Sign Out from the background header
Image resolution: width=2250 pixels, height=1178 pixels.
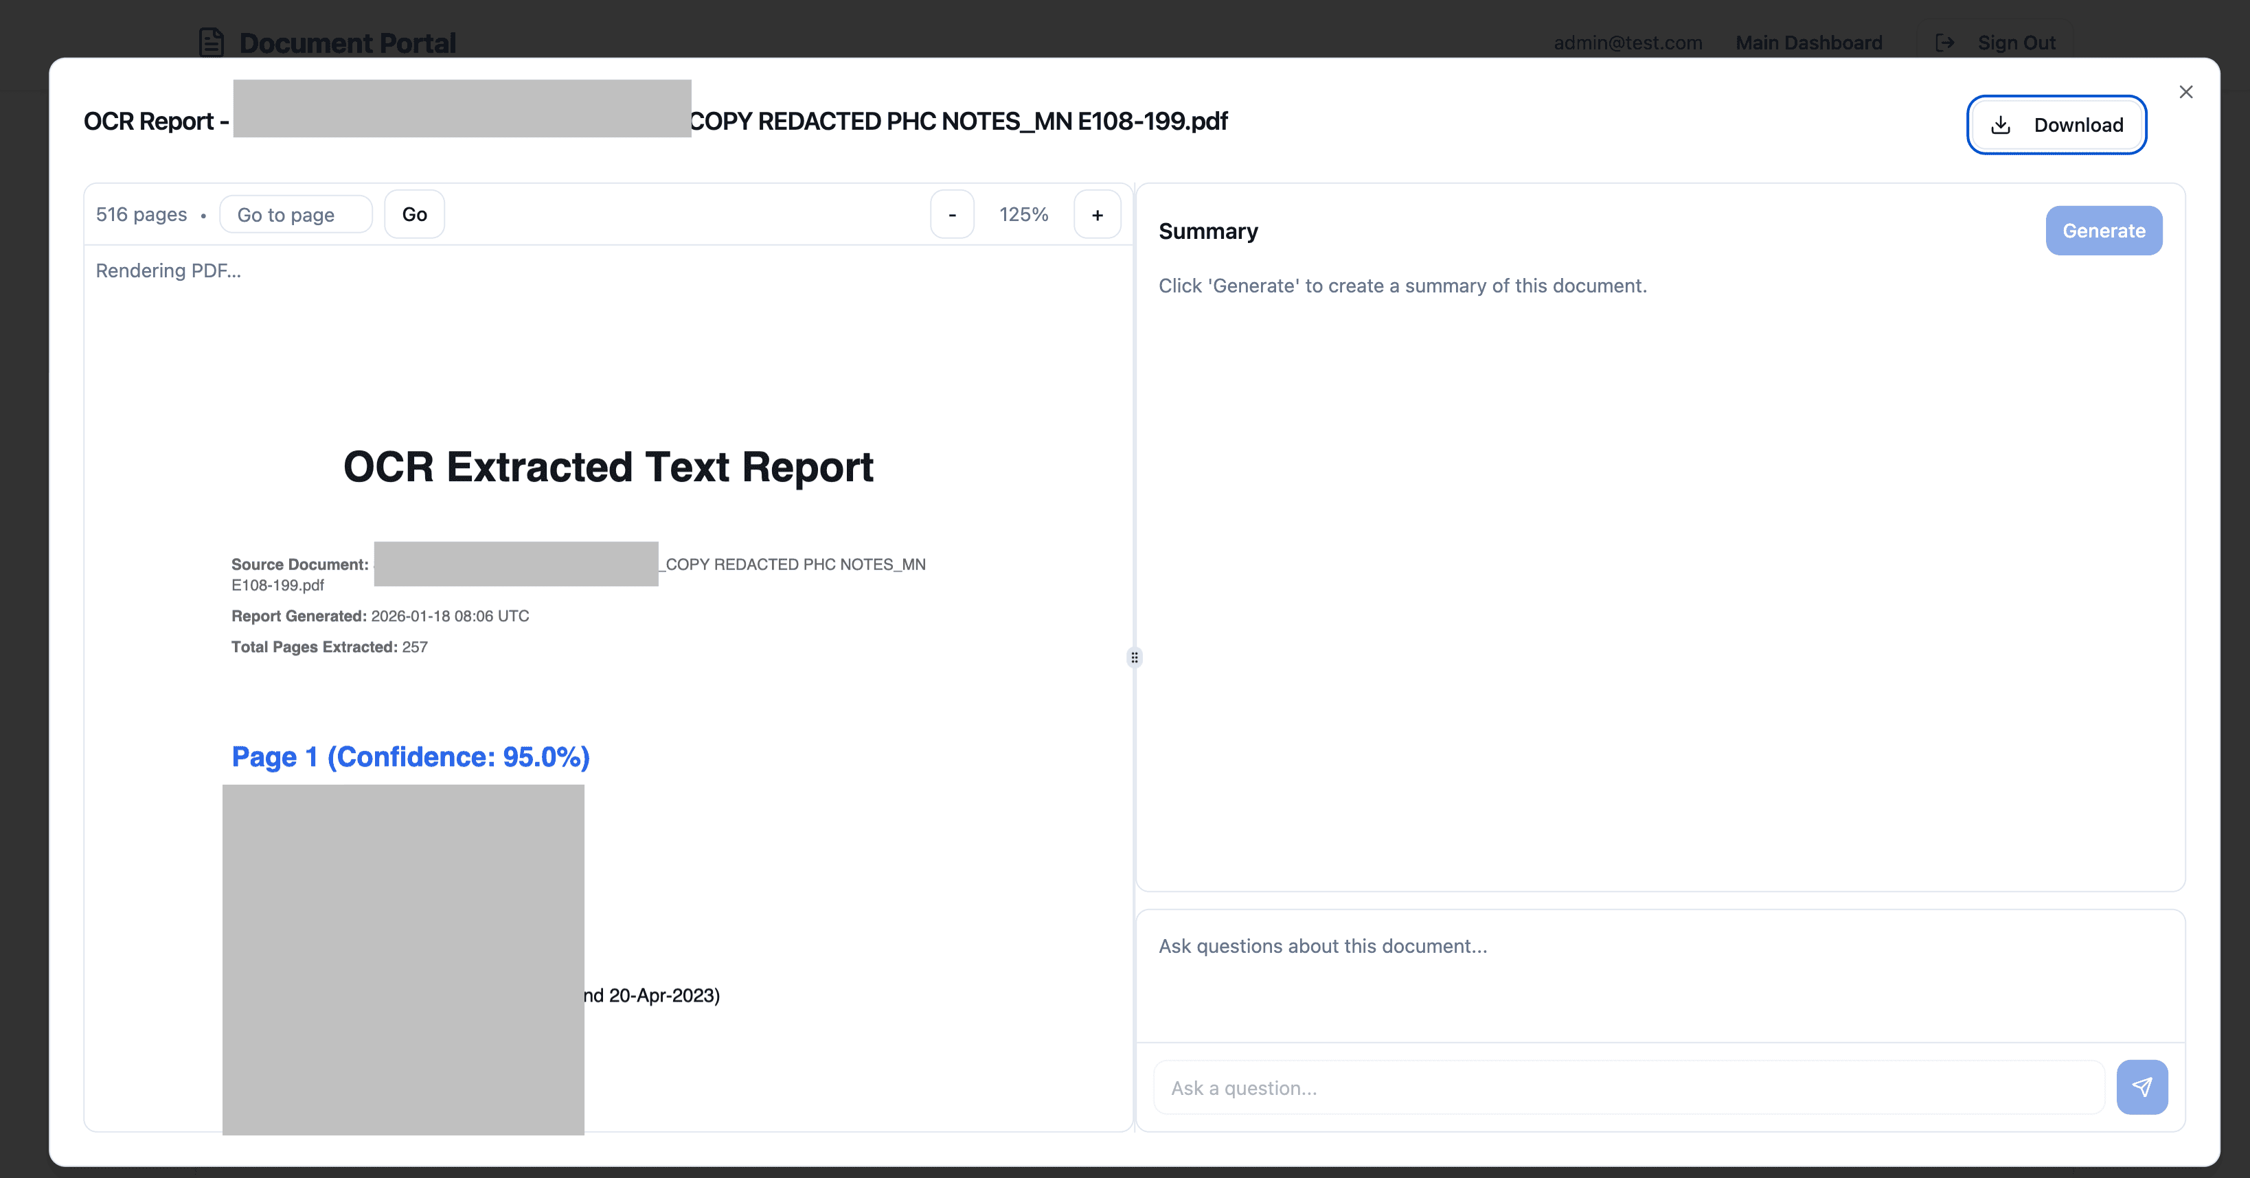tap(1995, 42)
